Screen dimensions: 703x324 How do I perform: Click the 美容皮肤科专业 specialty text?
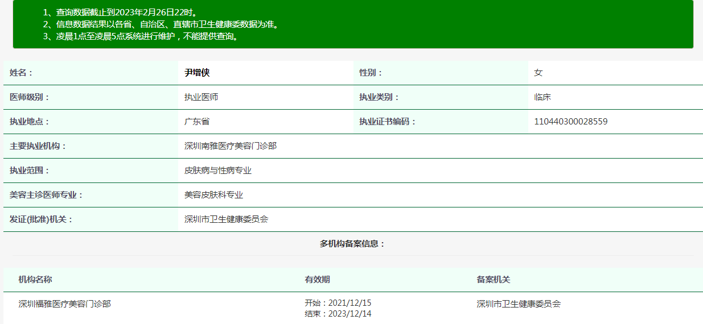[213, 195]
